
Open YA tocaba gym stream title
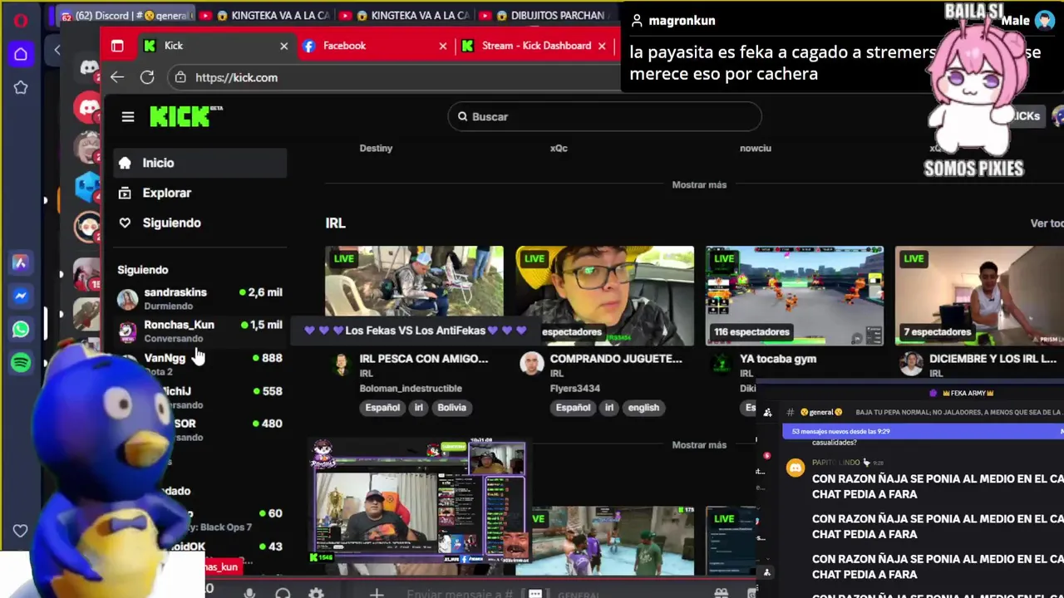point(778,359)
